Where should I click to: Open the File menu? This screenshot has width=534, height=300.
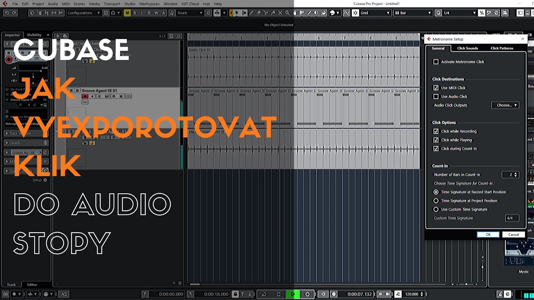coord(15,4)
